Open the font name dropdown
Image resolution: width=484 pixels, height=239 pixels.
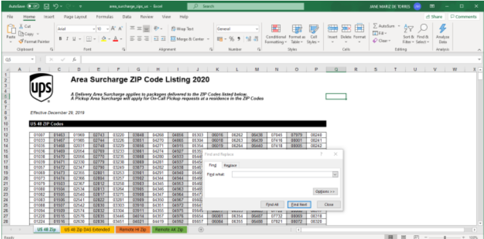tap(94, 29)
